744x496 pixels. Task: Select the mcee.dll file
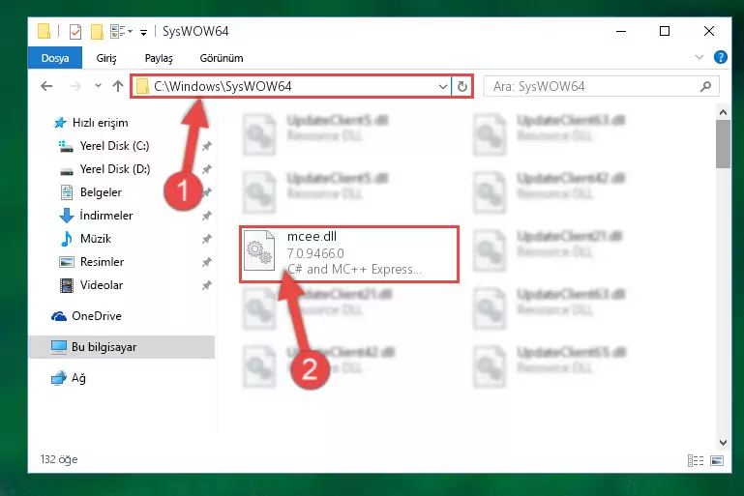[349, 254]
